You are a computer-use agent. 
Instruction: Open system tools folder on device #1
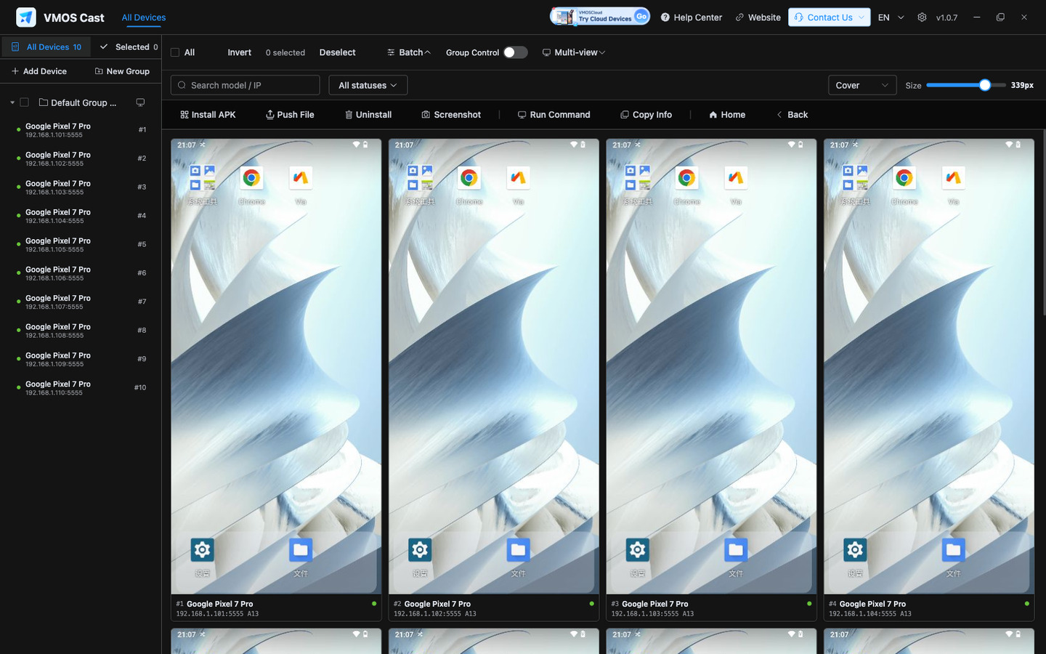click(x=202, y=178)
